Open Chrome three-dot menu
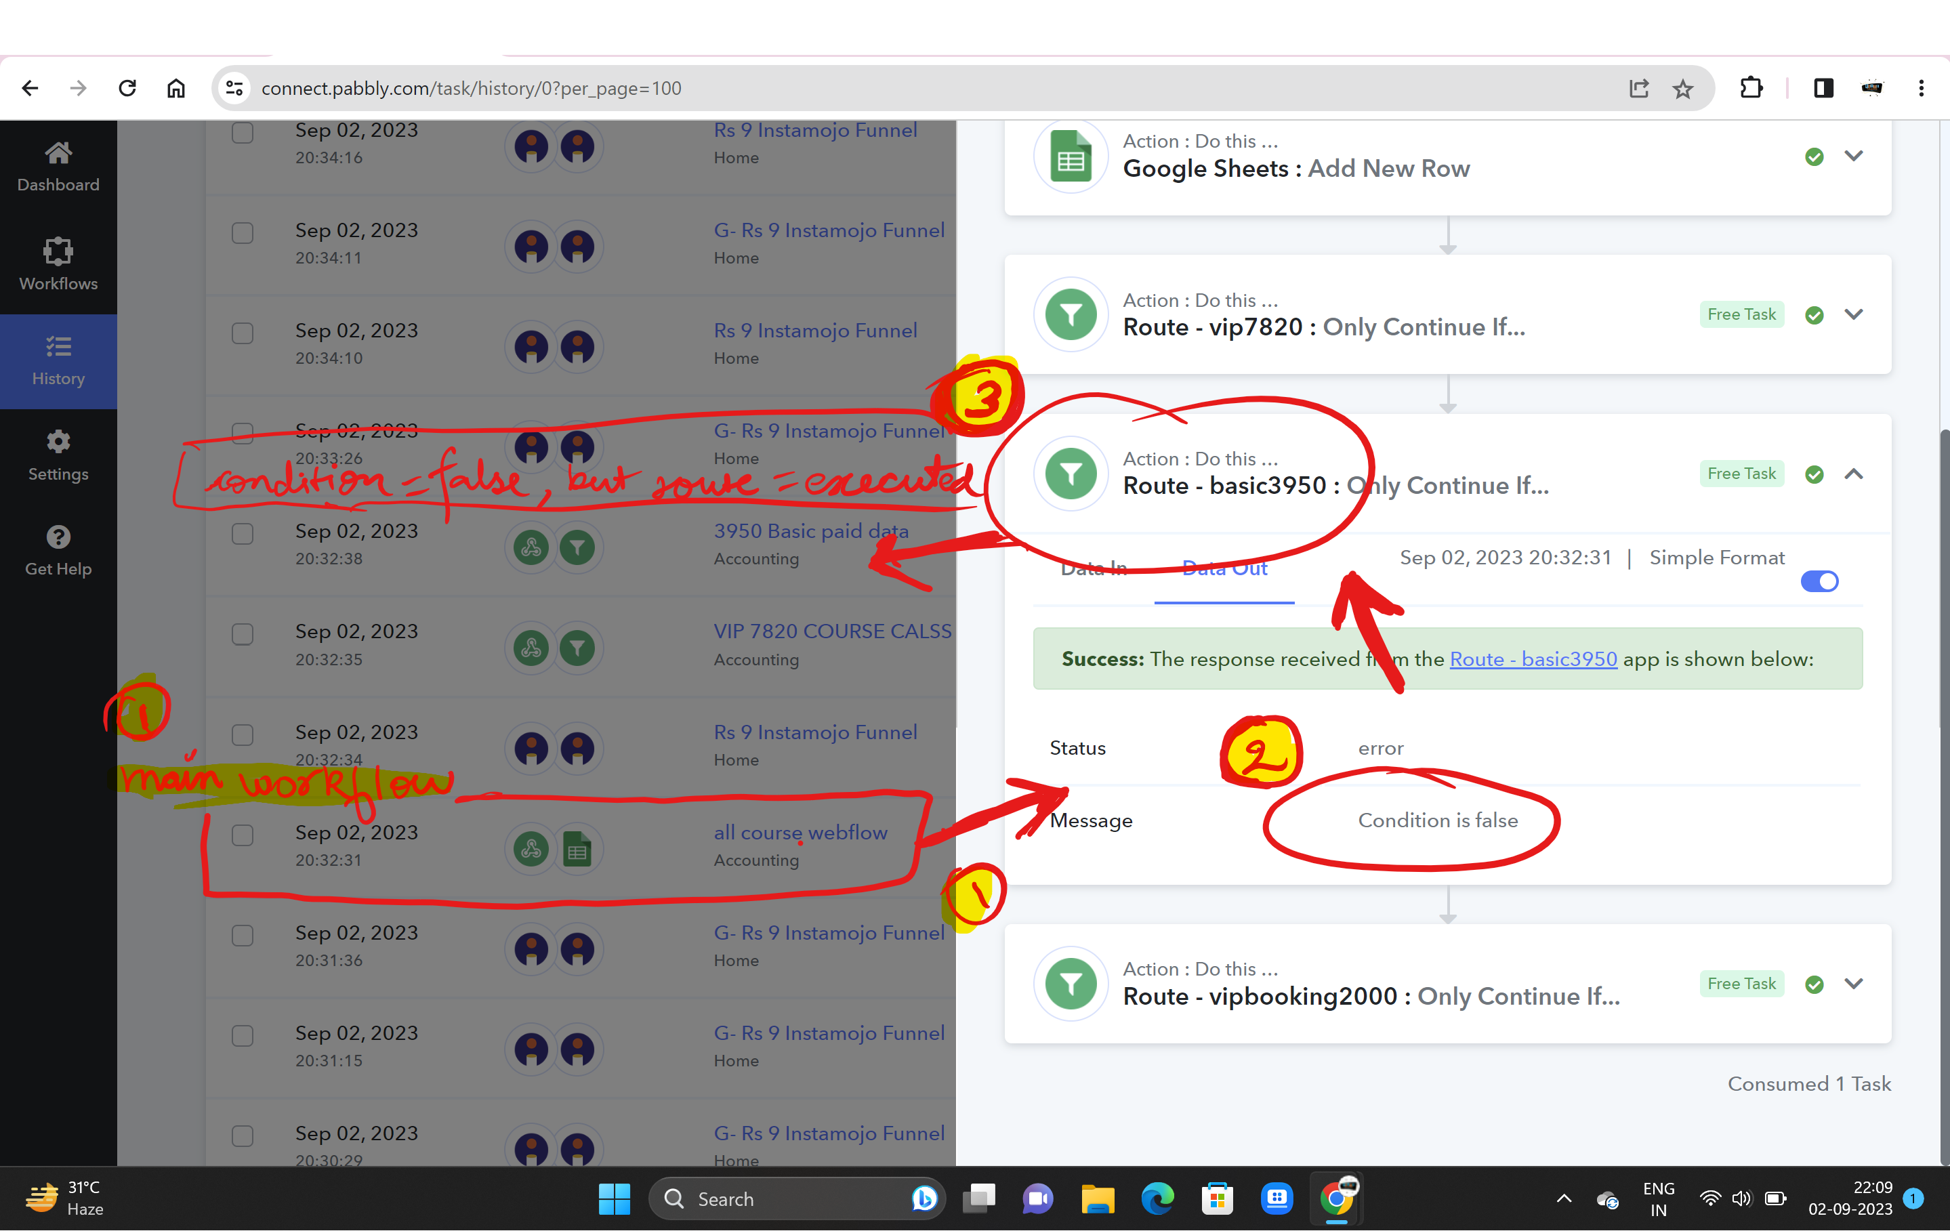This screenshot has height=1231, width=1950. tap(1921, 88)
